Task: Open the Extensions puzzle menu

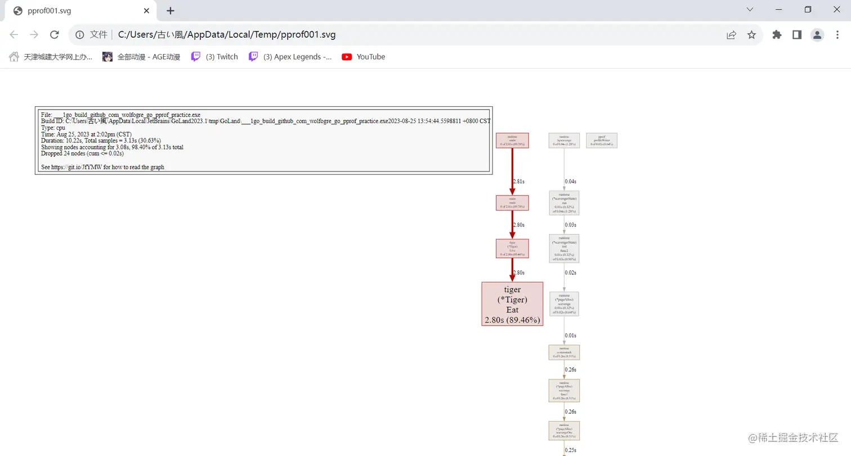Action: (777, 35)
